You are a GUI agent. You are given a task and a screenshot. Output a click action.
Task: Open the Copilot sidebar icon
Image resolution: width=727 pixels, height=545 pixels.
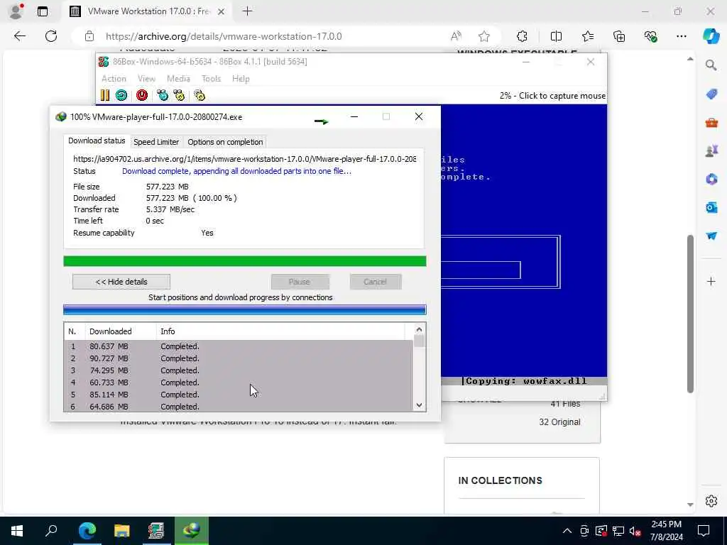click(711, 36)
